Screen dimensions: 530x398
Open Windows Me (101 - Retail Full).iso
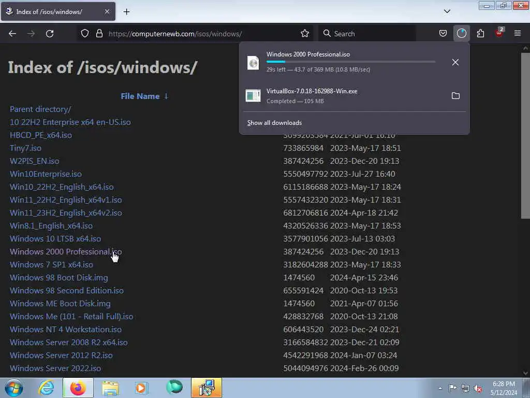[71, 317]
